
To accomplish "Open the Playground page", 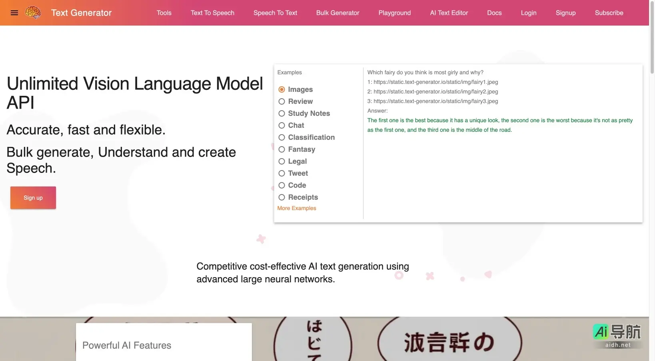I will 394,12.
